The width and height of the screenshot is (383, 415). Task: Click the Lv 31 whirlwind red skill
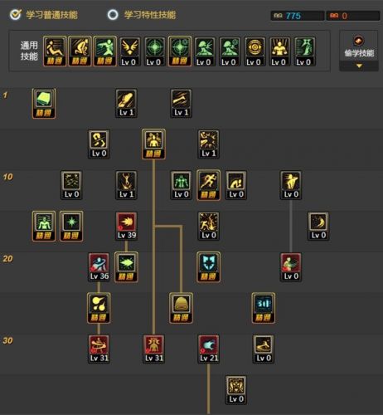99,349
